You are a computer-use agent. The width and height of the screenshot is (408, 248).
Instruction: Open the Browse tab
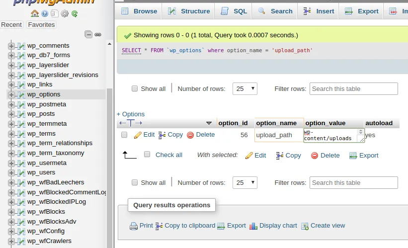pos(138,11)
